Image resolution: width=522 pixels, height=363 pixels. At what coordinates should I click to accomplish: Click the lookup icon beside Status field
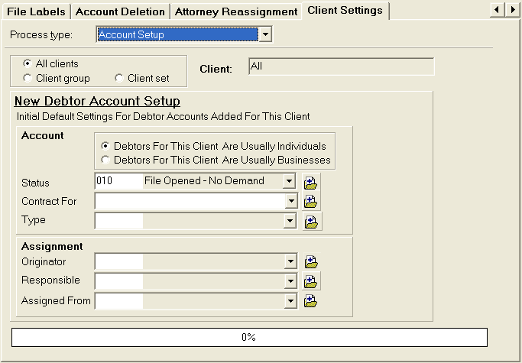click(x=310, y=183)
